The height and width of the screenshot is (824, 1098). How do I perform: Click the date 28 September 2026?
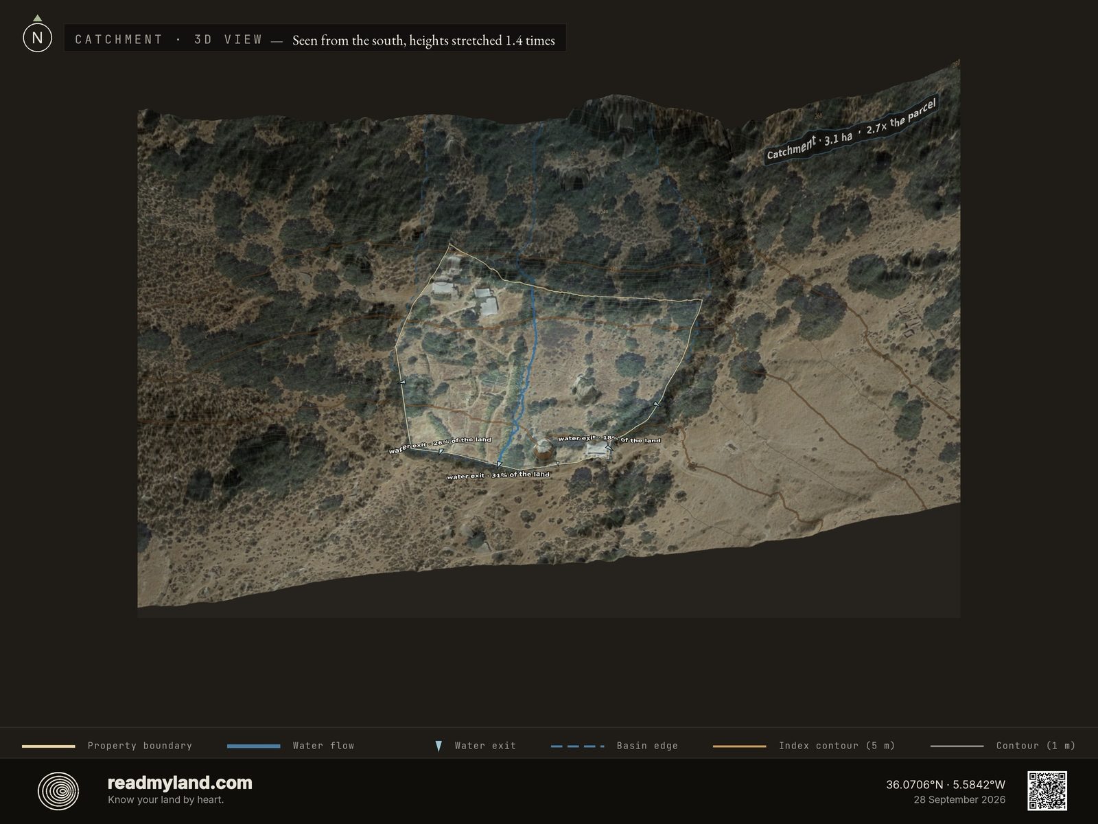coord(959,799)
